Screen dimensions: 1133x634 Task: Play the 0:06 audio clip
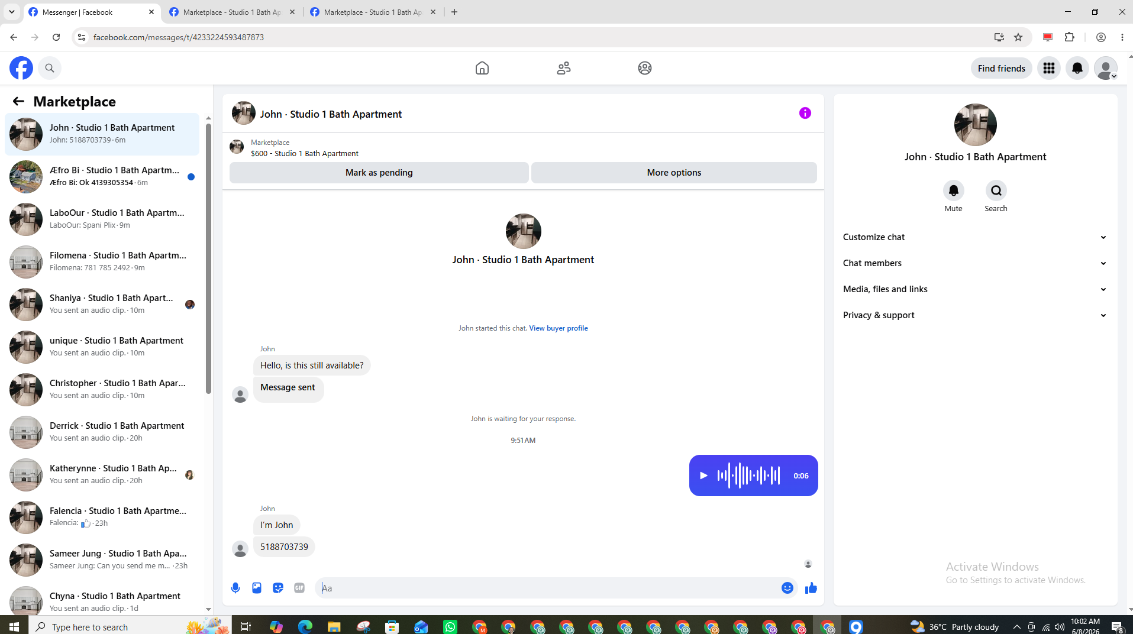(703, 475)
